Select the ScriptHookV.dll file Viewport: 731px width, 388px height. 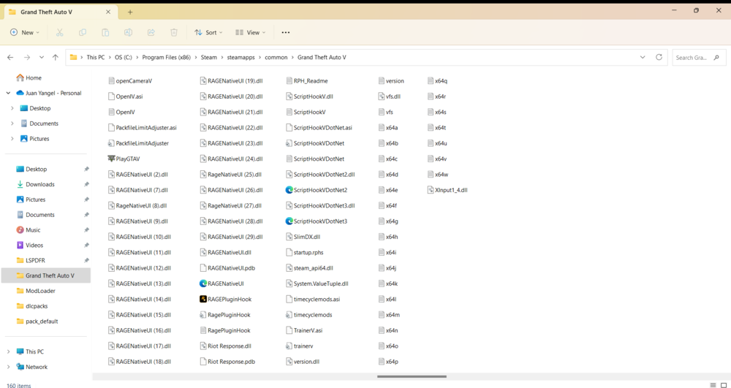click(x=309, y=96)
